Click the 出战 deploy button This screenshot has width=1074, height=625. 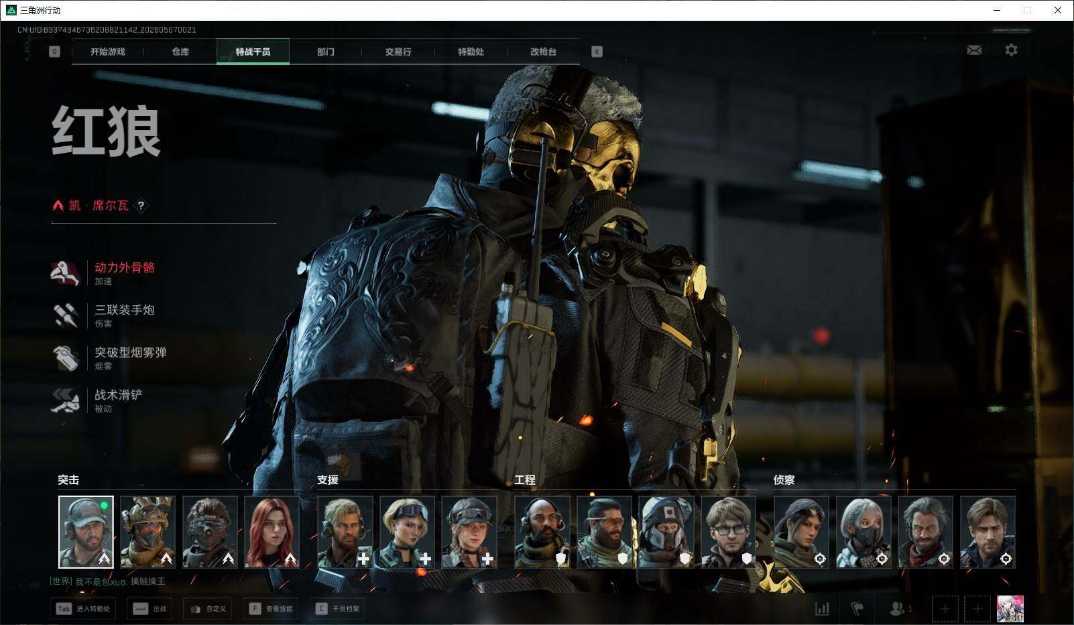[150, 609]
